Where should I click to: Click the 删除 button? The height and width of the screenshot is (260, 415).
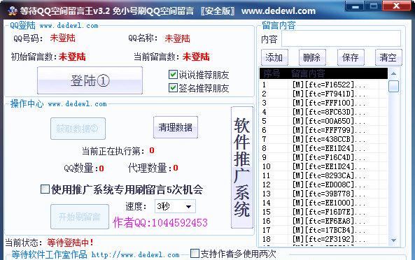(x=312, y=57)
